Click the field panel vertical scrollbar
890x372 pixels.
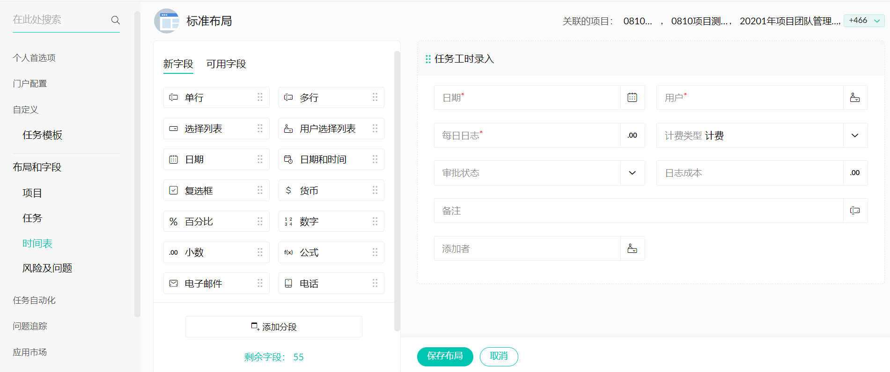coord(397,187)
